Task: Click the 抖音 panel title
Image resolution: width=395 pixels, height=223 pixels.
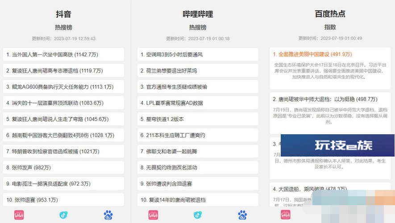Action: pyautogui.click(x=63, y=14)
